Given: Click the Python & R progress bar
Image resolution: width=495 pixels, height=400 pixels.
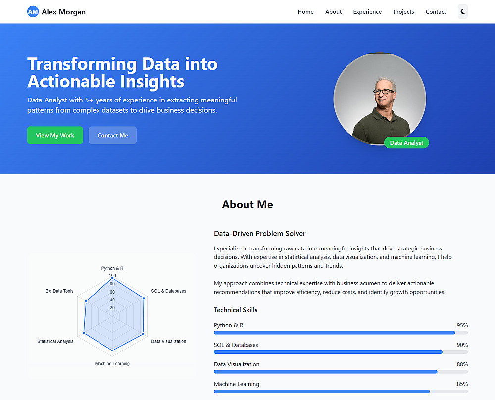Looking at the screenshot, I should [x=341, y=333].
